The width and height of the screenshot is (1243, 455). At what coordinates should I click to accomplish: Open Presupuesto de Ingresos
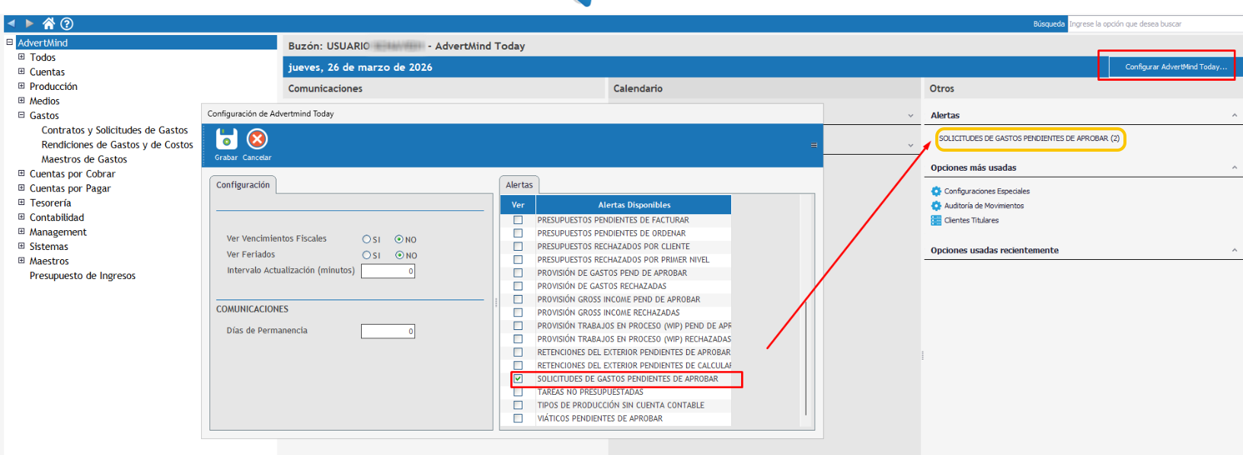pos(82,276)
